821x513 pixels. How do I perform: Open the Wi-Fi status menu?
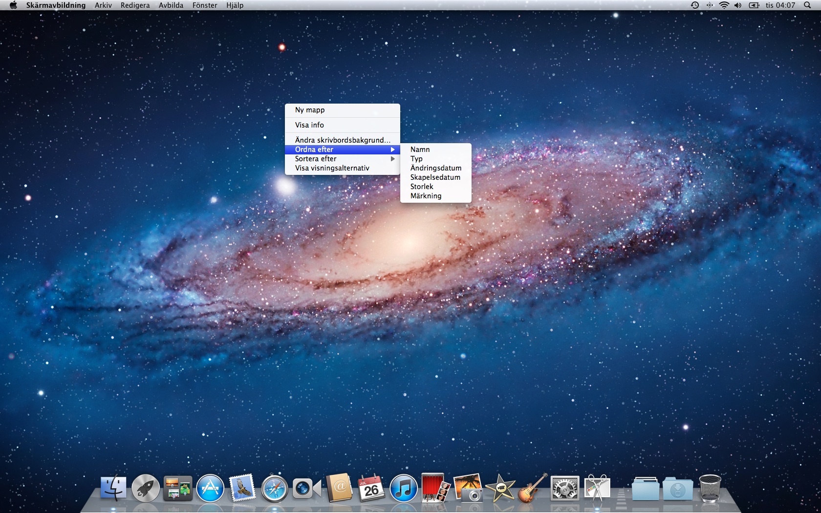tap(724, 5)
